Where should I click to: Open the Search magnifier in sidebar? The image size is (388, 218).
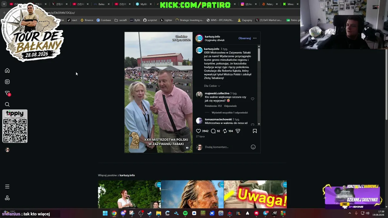(x=7, y=104)
